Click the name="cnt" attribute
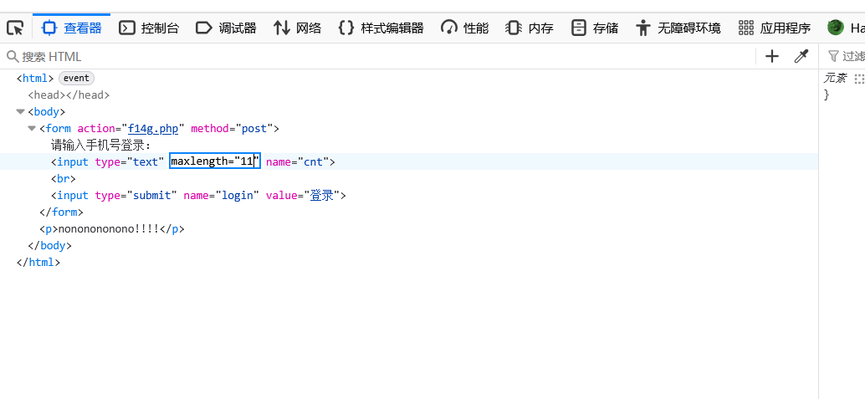This screenshot has width=865, height=399. coord(298,161)
